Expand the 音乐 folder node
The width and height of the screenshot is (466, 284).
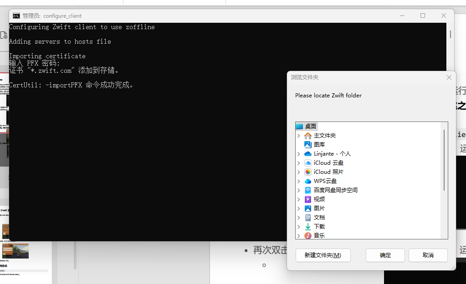[299, 236]
